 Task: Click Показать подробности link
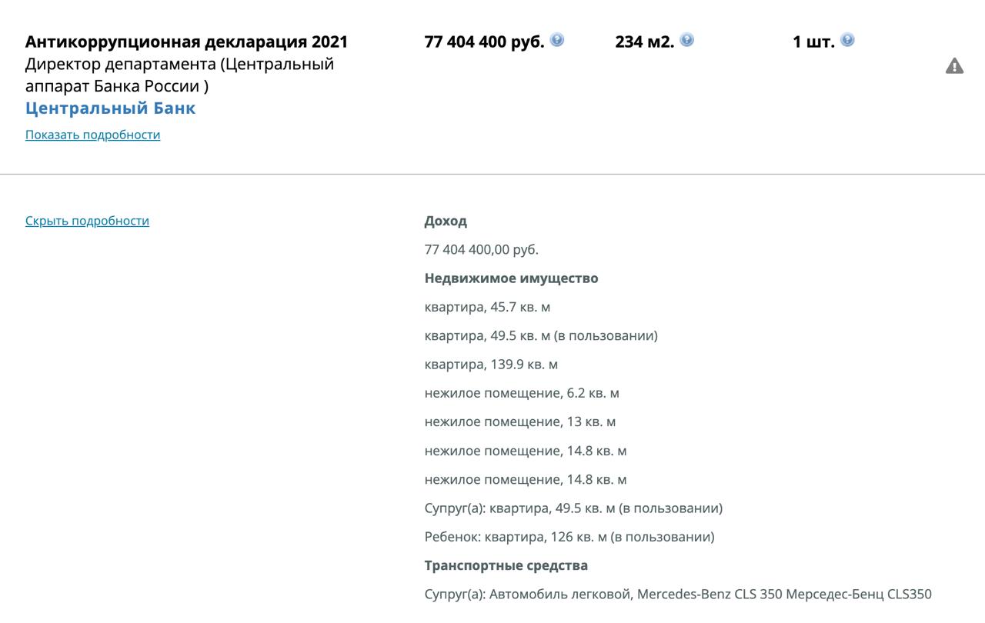92,135
